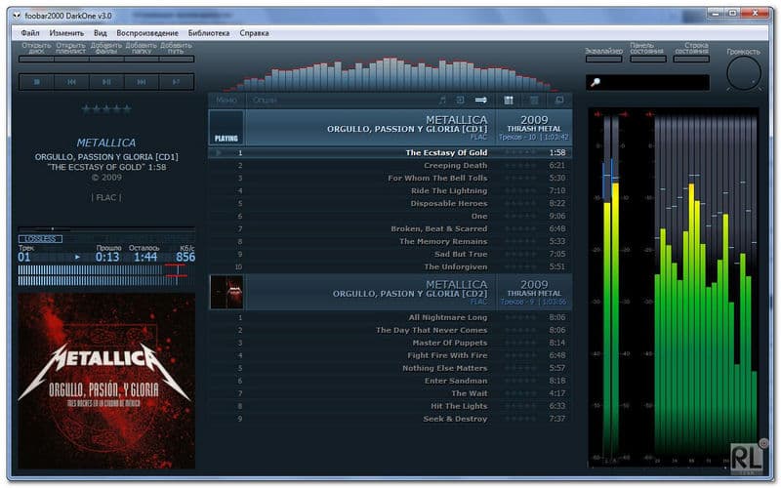The height and width of the screenshot is (488, 781).
Task: Click the CD2 album header 'ORGULLO, PASION Y GLORIA [CD2]'
Action: (x=410, y=294)
